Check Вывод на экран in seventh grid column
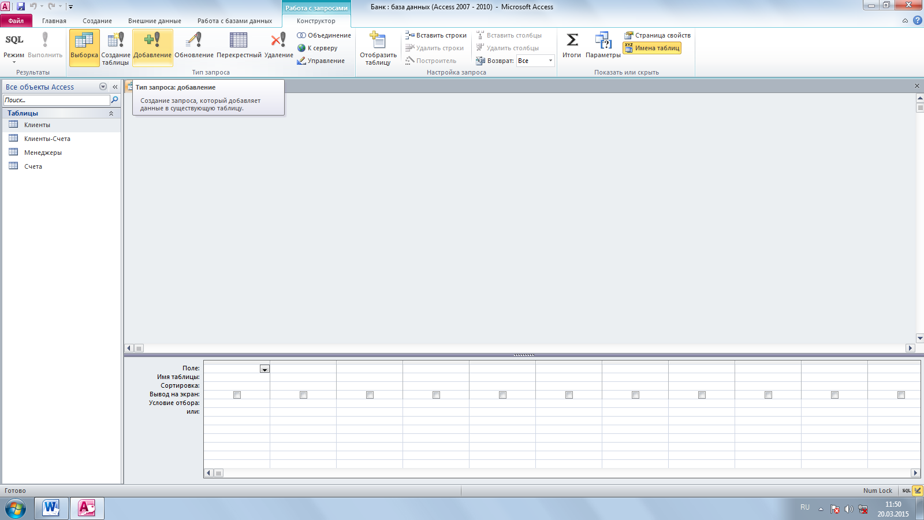This screenshot has height=520, width=924. click(635, 395)
